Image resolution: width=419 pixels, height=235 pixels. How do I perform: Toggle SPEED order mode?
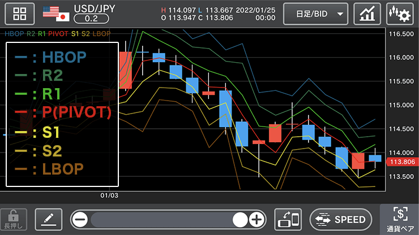341,219
